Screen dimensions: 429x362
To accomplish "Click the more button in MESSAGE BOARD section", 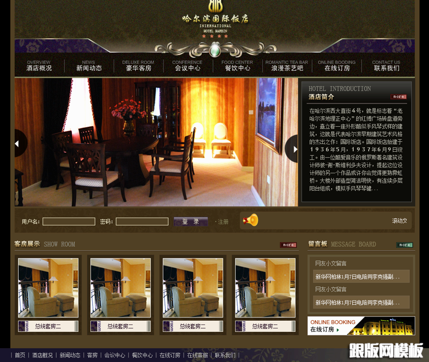I will 405,245.
